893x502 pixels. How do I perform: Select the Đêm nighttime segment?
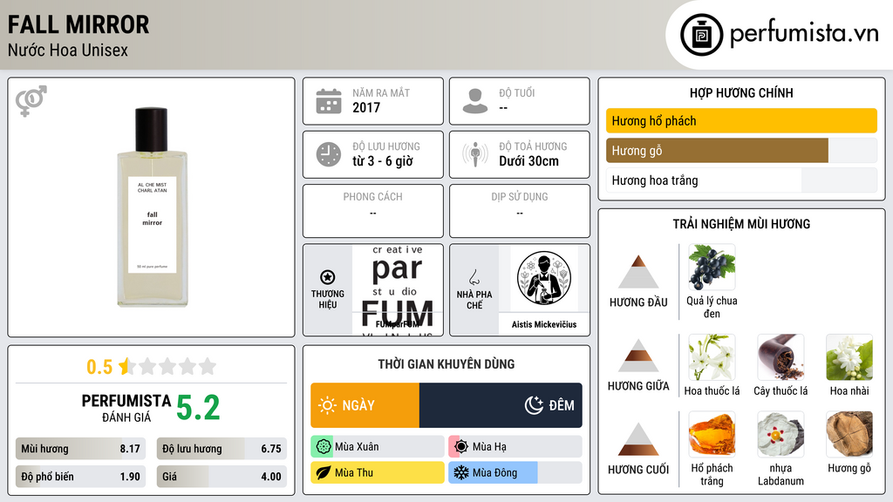point(501,405)
